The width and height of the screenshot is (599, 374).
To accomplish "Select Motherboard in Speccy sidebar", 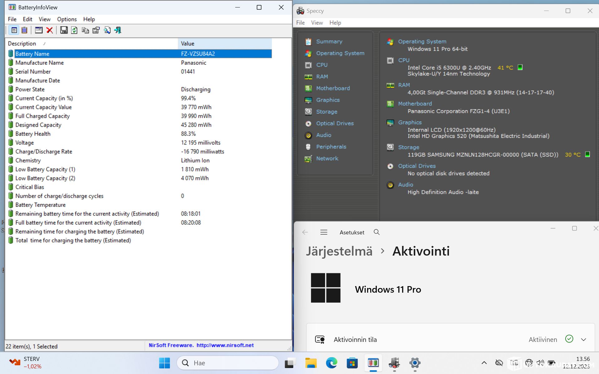I will [333, 88].
